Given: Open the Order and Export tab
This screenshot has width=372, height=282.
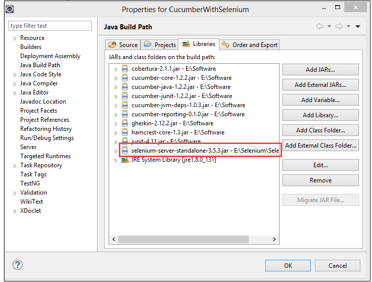Looking at the screenshot, I should [x=250, y=45].
